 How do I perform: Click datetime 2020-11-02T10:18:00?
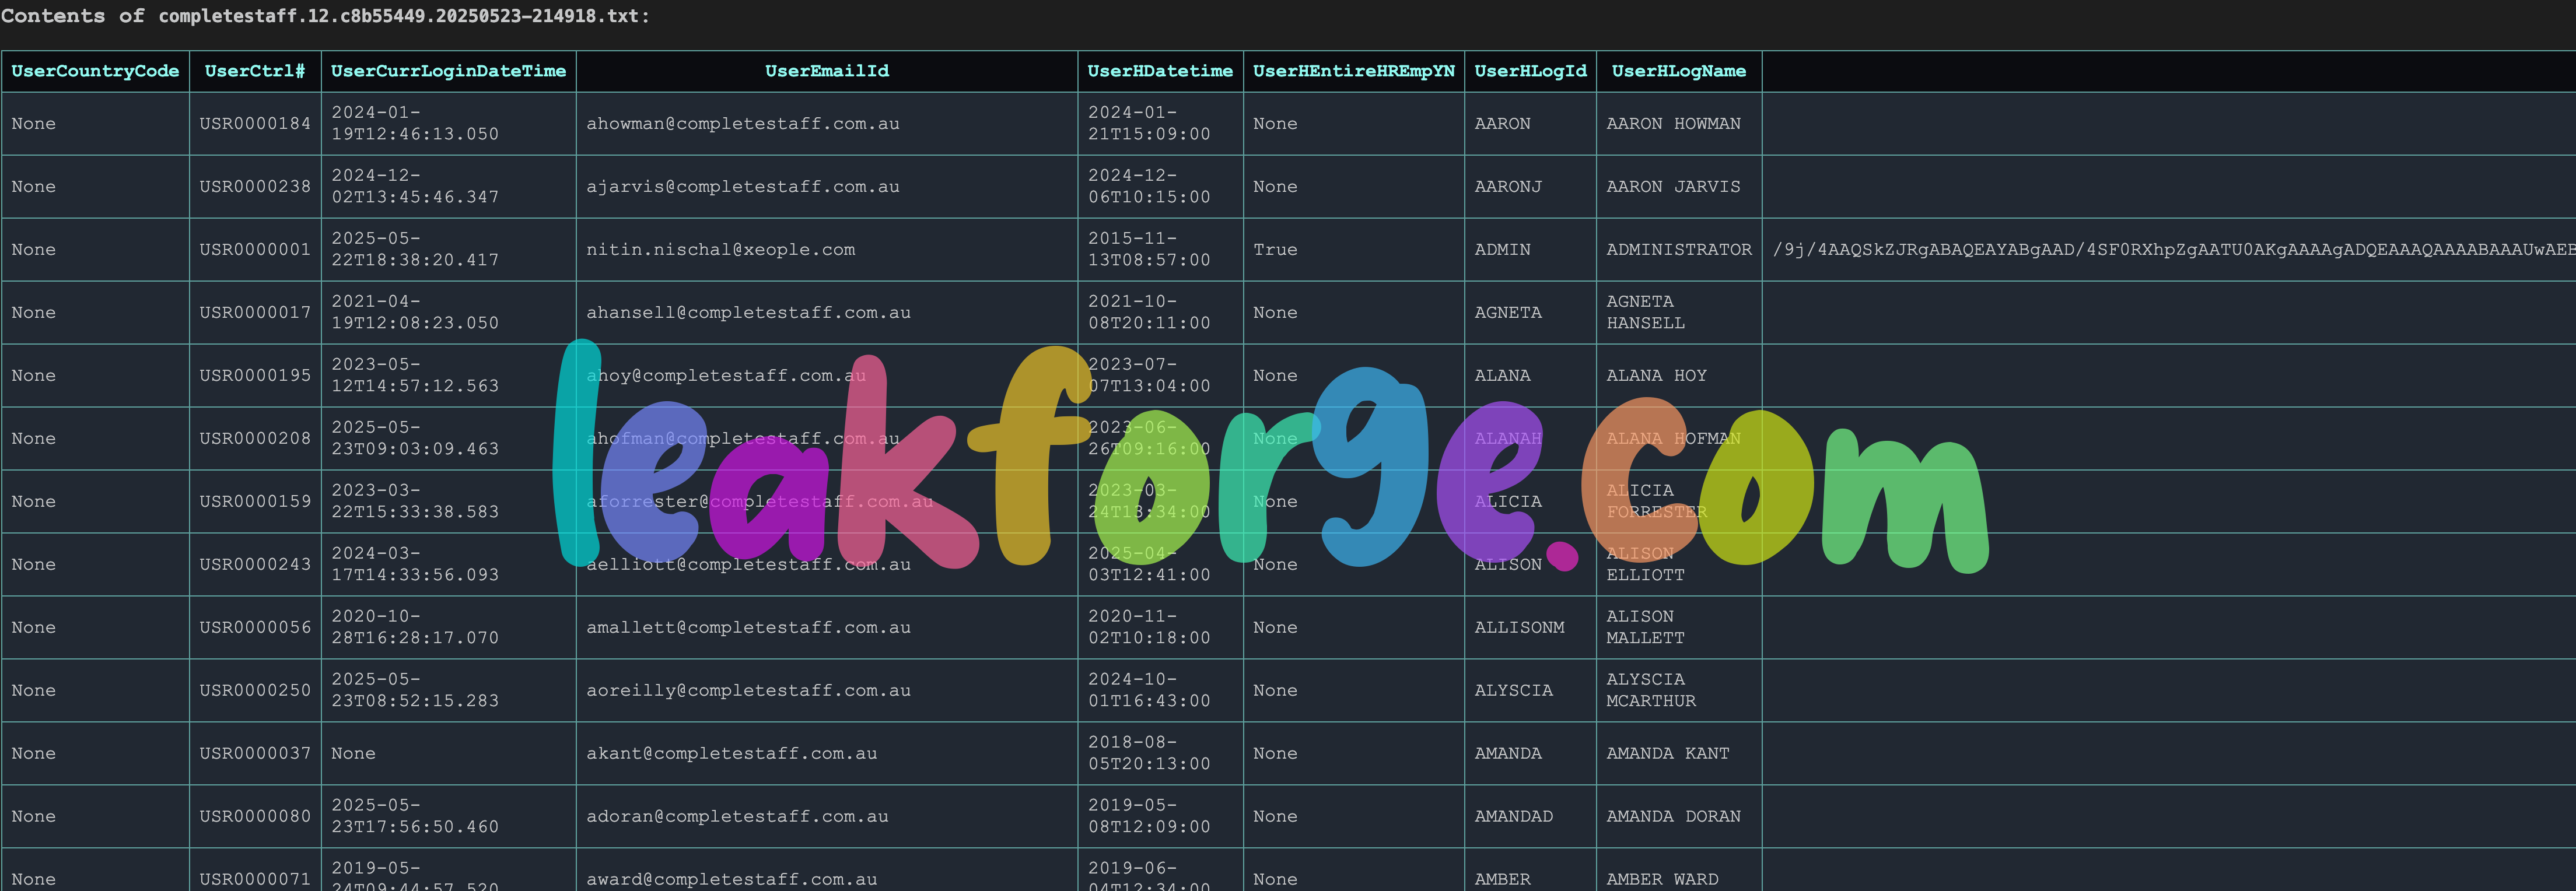coord(1149,627)
